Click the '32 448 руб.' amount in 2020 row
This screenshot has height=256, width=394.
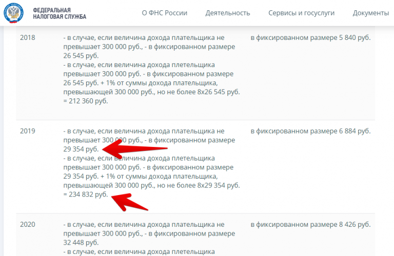click(x=81, y=243)
